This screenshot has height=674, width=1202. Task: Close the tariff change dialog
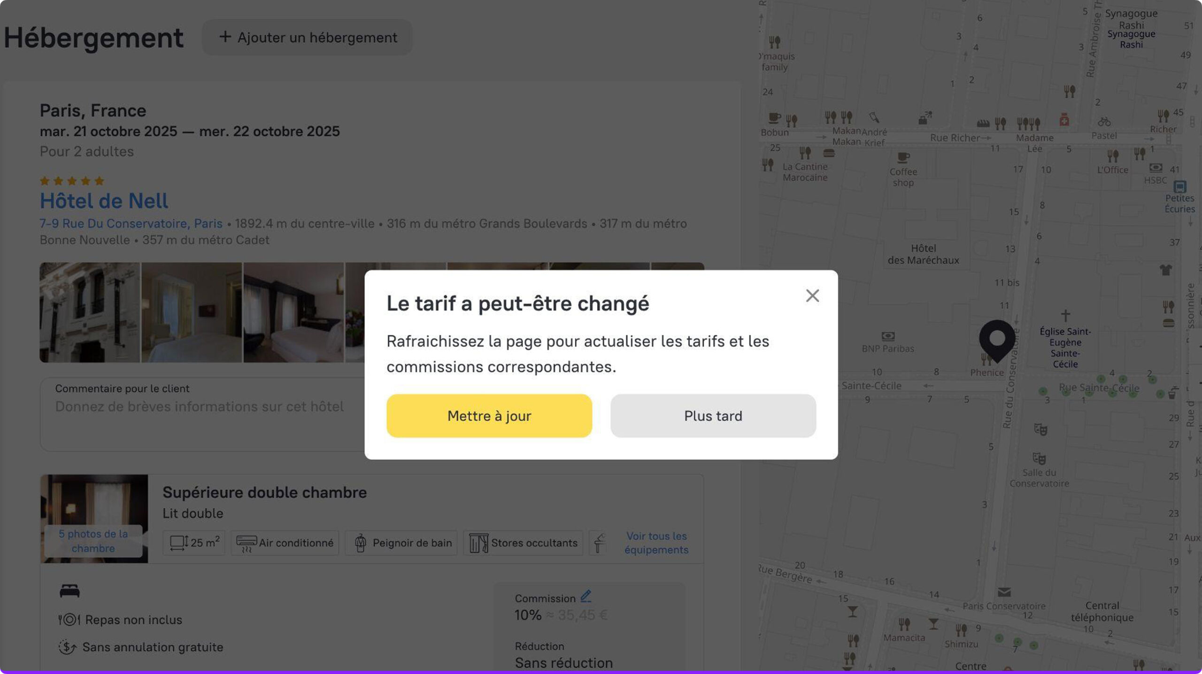(x=812, y=295)
